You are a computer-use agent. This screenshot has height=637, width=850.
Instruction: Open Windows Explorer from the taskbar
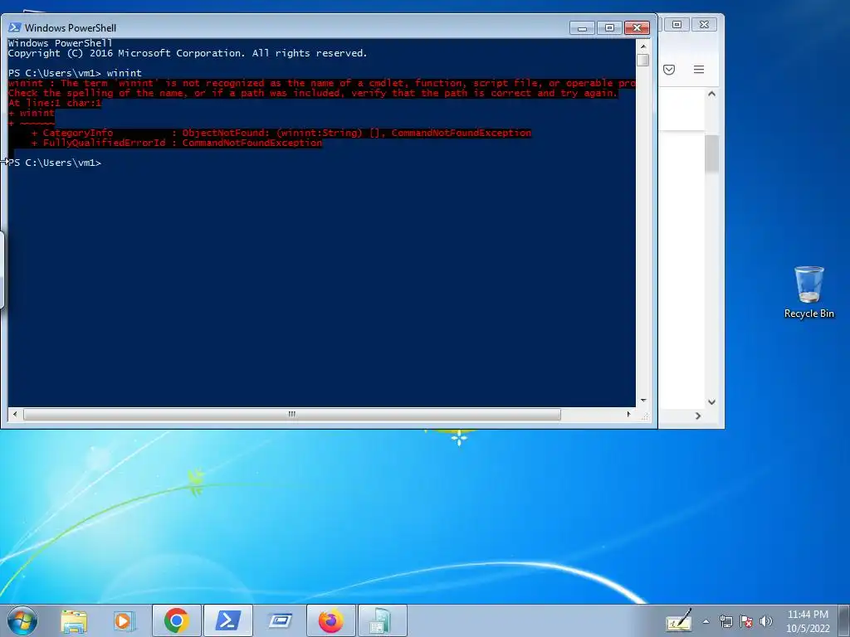[x=74, y=620]
